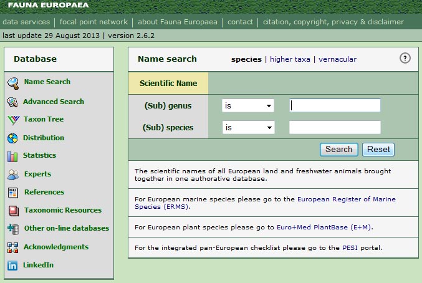The height and width of the screenshot is (283, 422).
Task: Click the '(Sub) genus' label
Action: pos(168,106)
